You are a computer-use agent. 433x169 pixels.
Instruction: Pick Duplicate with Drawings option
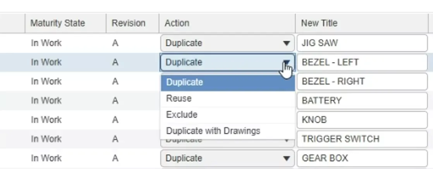point(228,131)
